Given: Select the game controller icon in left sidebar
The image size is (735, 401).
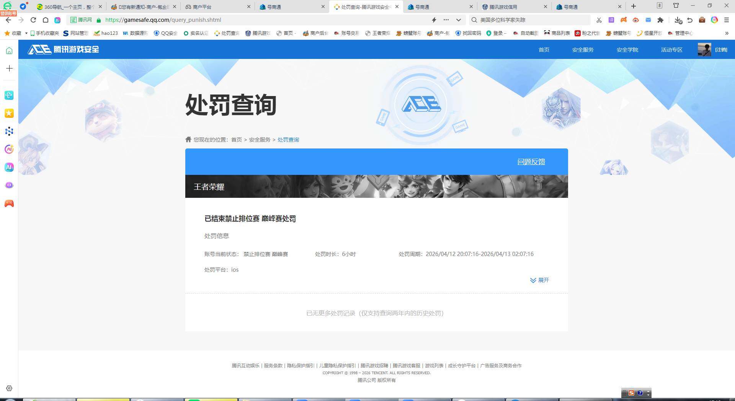Looking at the screenshot, I should [x=9, y=204].
